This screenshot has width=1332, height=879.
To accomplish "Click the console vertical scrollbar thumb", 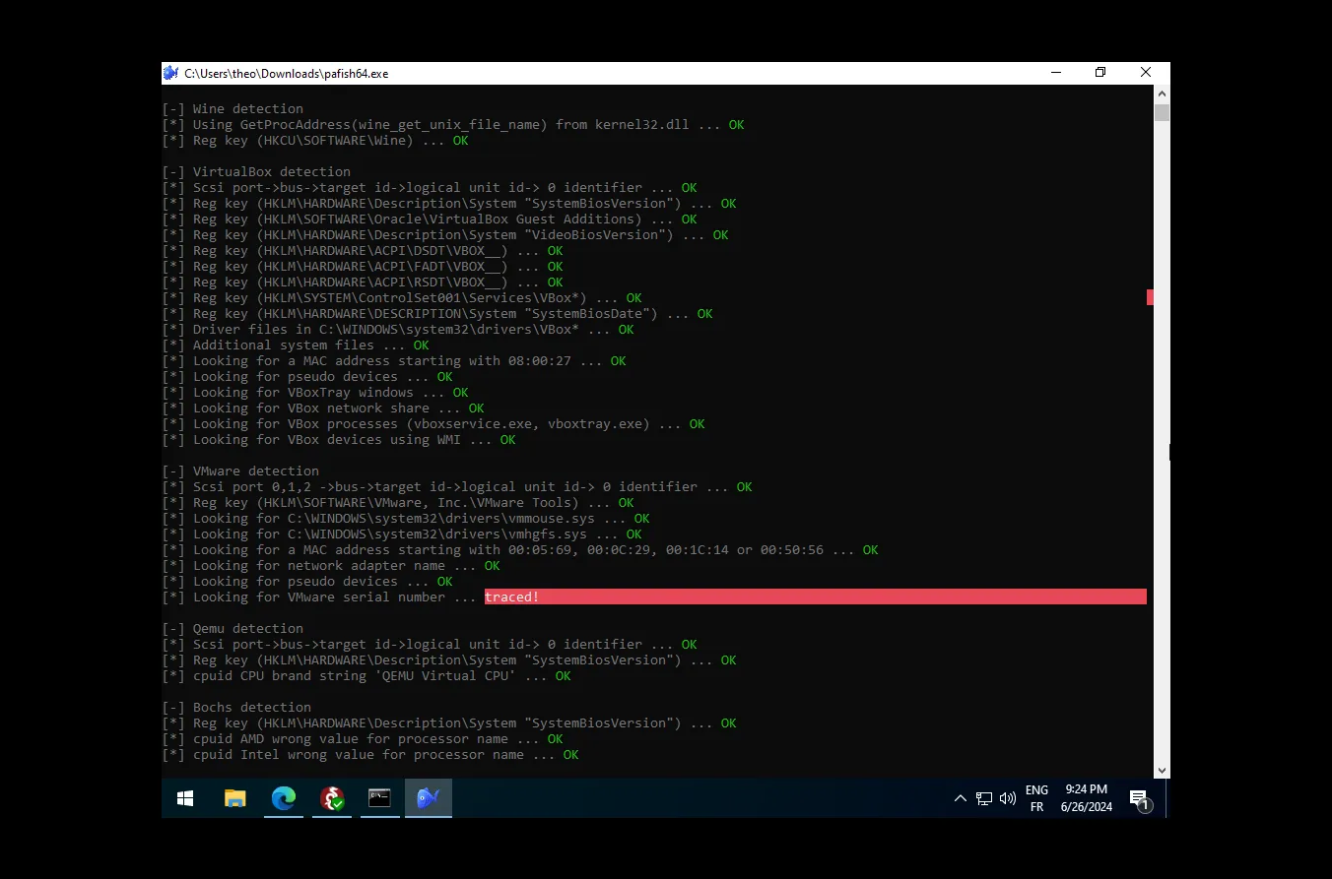I will (x=1162, y=112).
